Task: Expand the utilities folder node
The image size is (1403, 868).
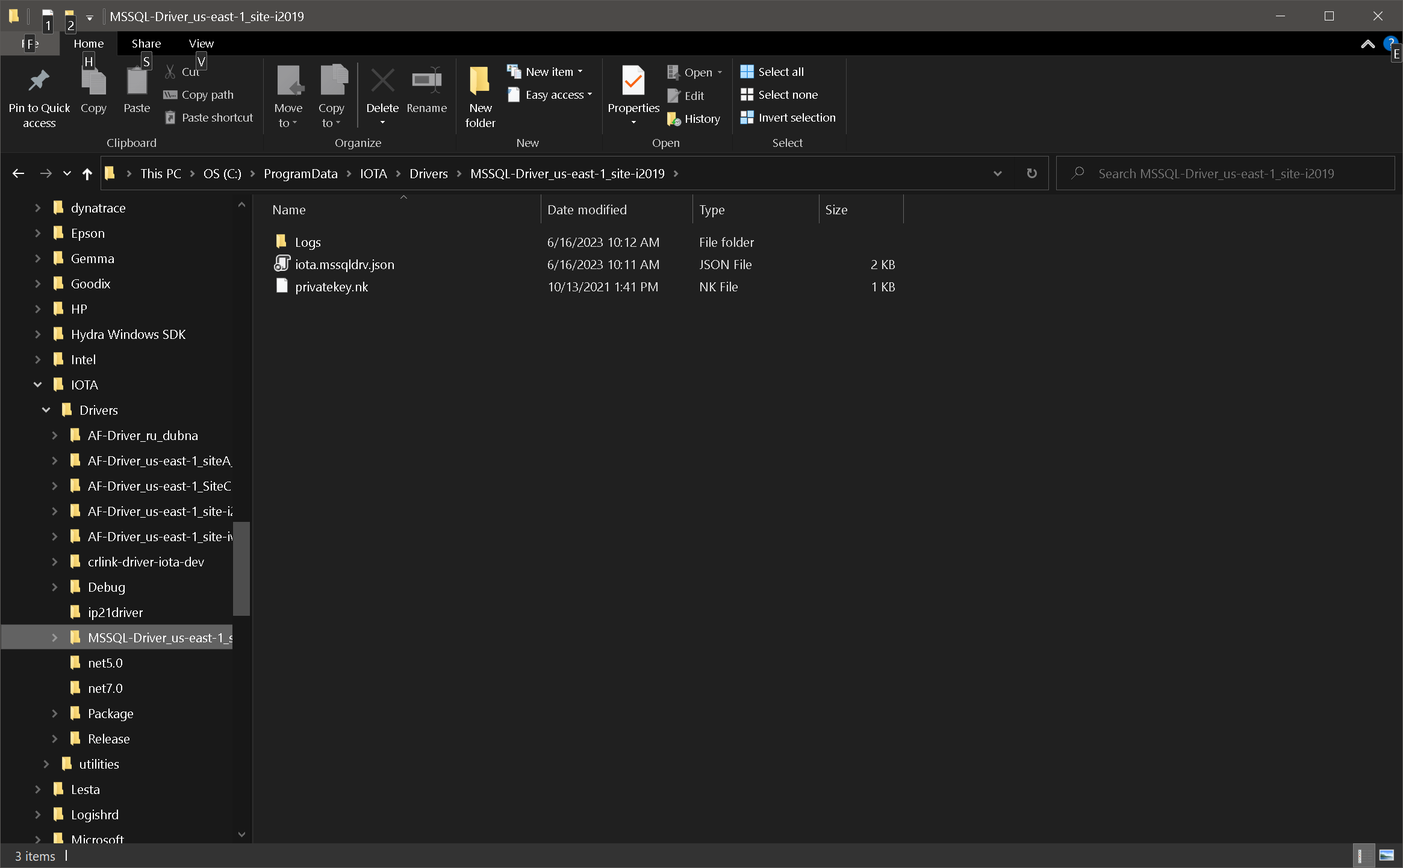Action: 46,764
